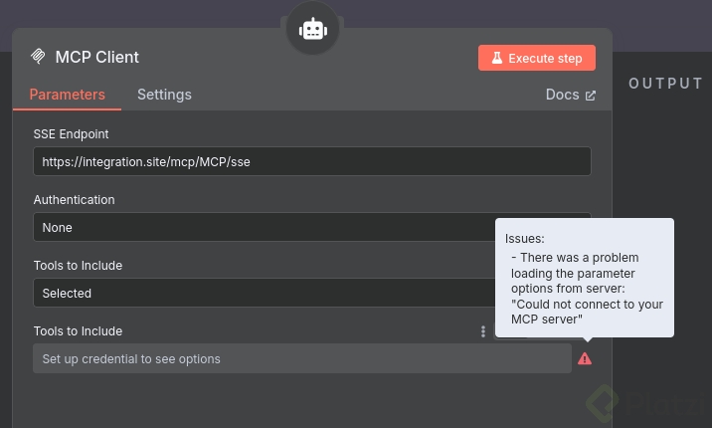The image size is (712, 428).
Task: Click the flask icon in Execute step
Action: pos(496,58)
